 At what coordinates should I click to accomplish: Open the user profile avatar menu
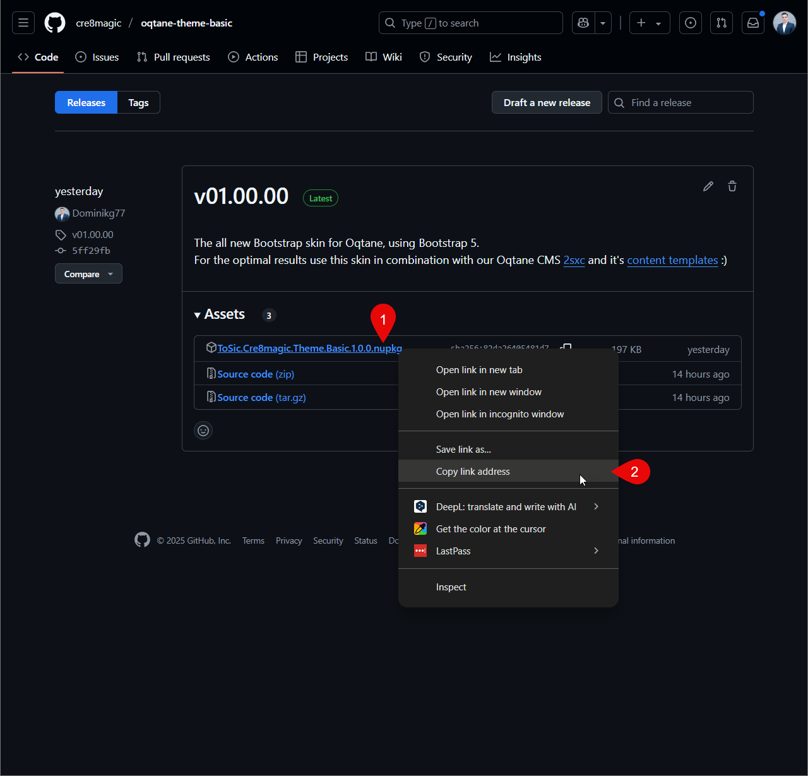(785, 23)
